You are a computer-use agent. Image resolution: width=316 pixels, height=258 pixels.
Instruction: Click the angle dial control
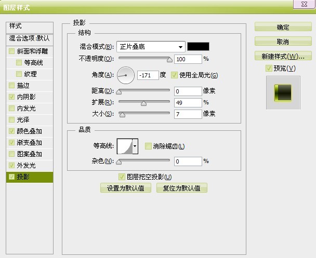click(x=126, y=75)
